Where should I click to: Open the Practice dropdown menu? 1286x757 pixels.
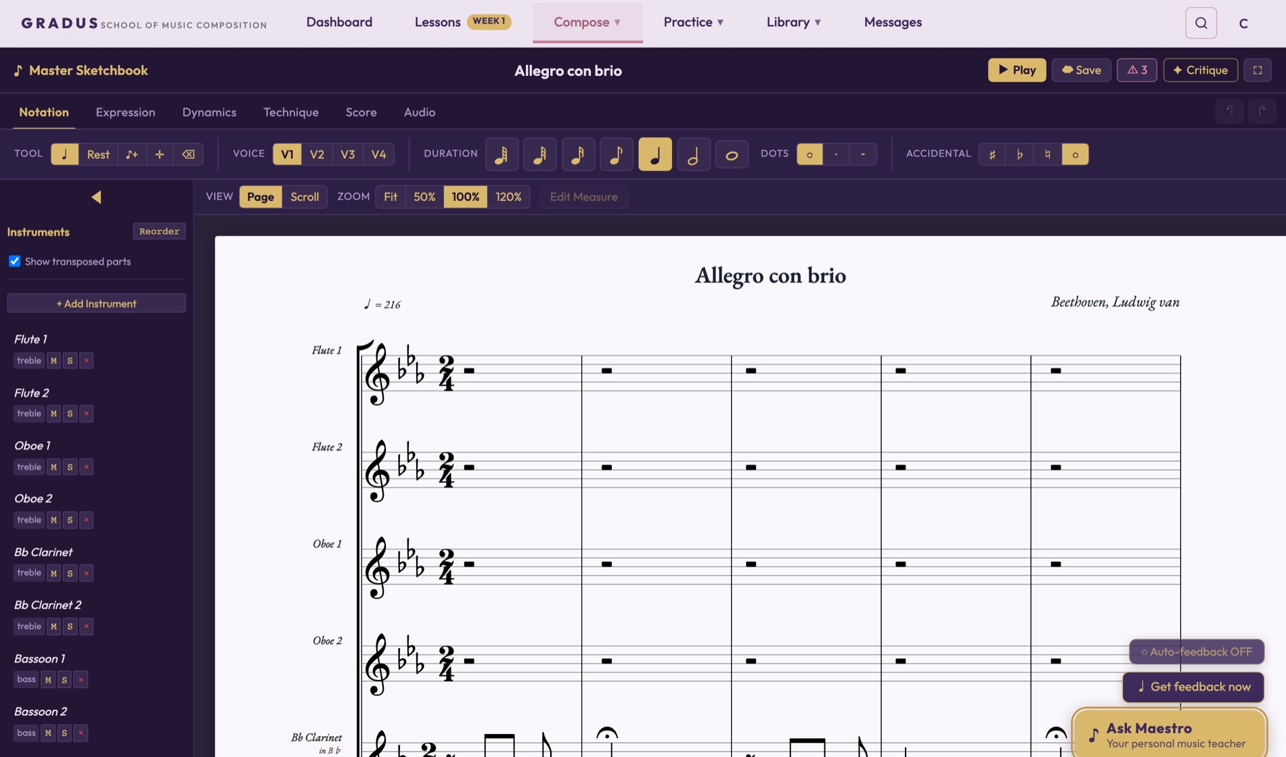click(x=694, y=22)
